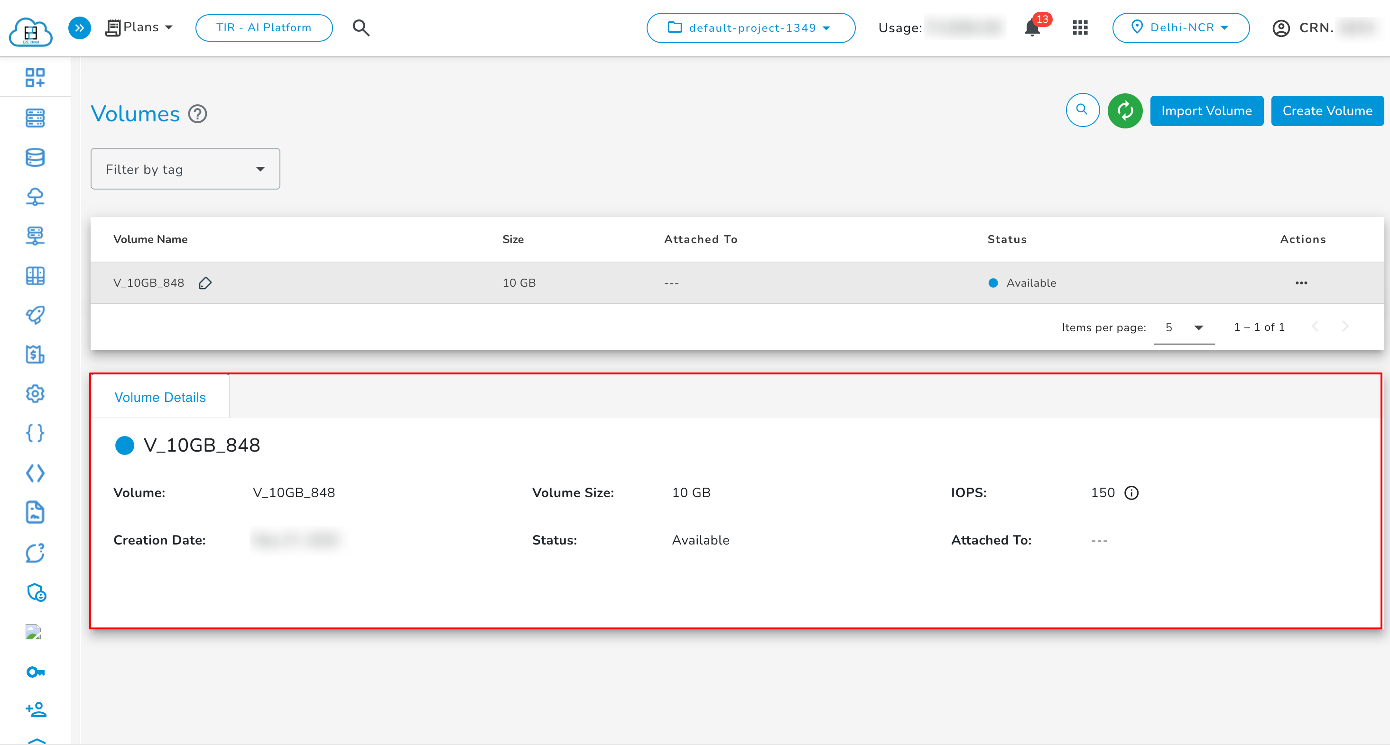This screenshot has width=1390, height=745.
Task: Select the Volume Details tab
Action: (x=160, y=397)
